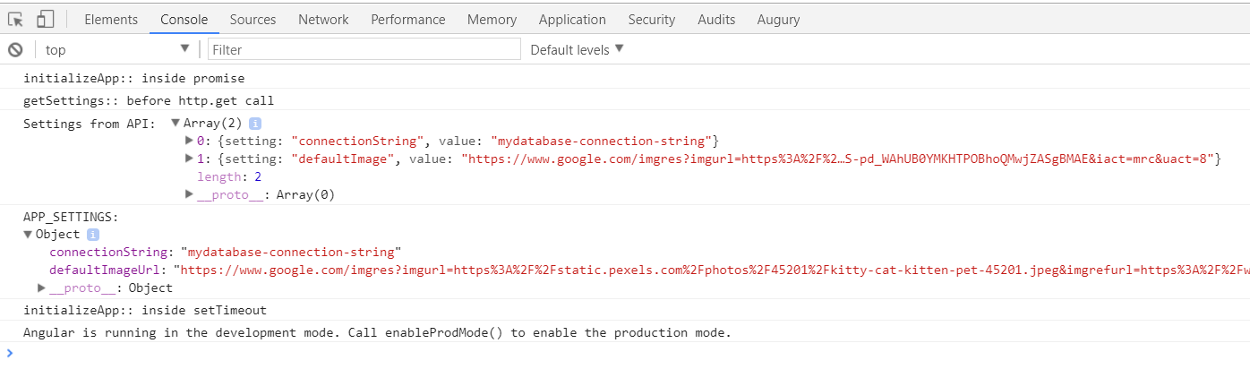Expand array item 0 connectionString entry
Screen dimensions: 1250x369
(189, 142)
